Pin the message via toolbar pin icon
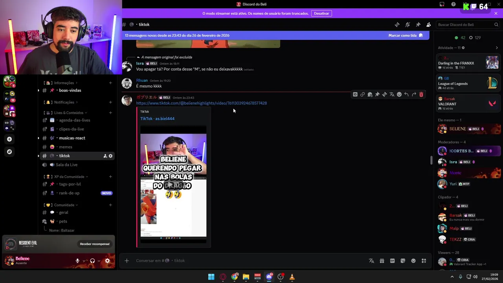The image size is (503, 283). click(x=377, y=94)
